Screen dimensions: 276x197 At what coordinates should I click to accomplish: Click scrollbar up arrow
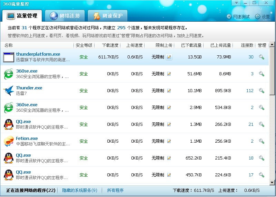coord(272,45)
